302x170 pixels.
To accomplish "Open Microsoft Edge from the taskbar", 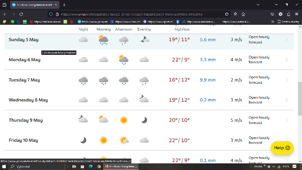I will [x=91, y=166].
